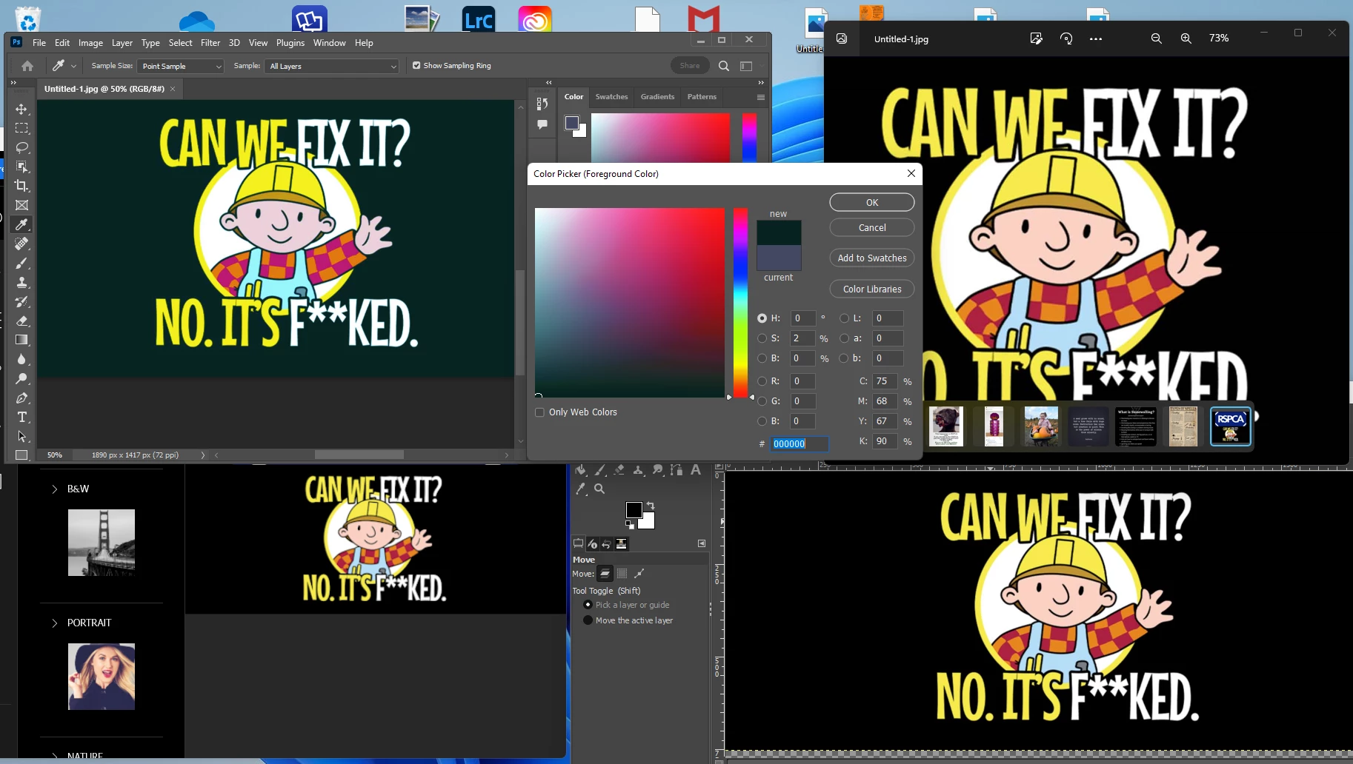The image size is (1353, 764).
Task: Select GIMP Bucket Fill tool
Action: coord(581,470)
